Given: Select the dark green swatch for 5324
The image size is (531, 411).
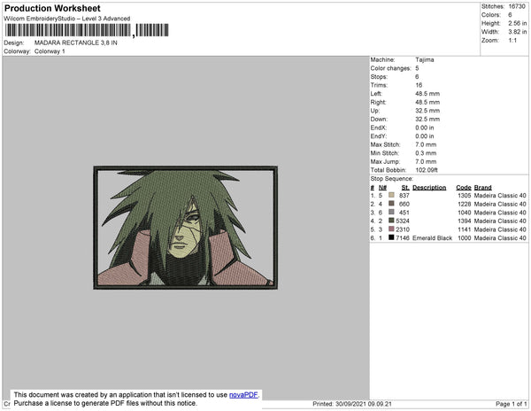Looking at the screenshot, I should point(391,221).
